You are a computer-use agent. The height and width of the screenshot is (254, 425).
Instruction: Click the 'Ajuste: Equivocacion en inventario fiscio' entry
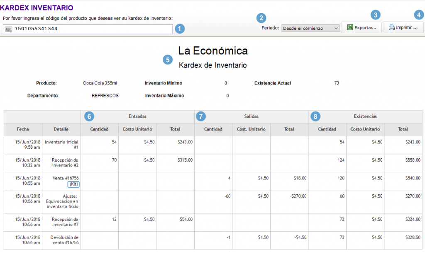click(61, 202)
